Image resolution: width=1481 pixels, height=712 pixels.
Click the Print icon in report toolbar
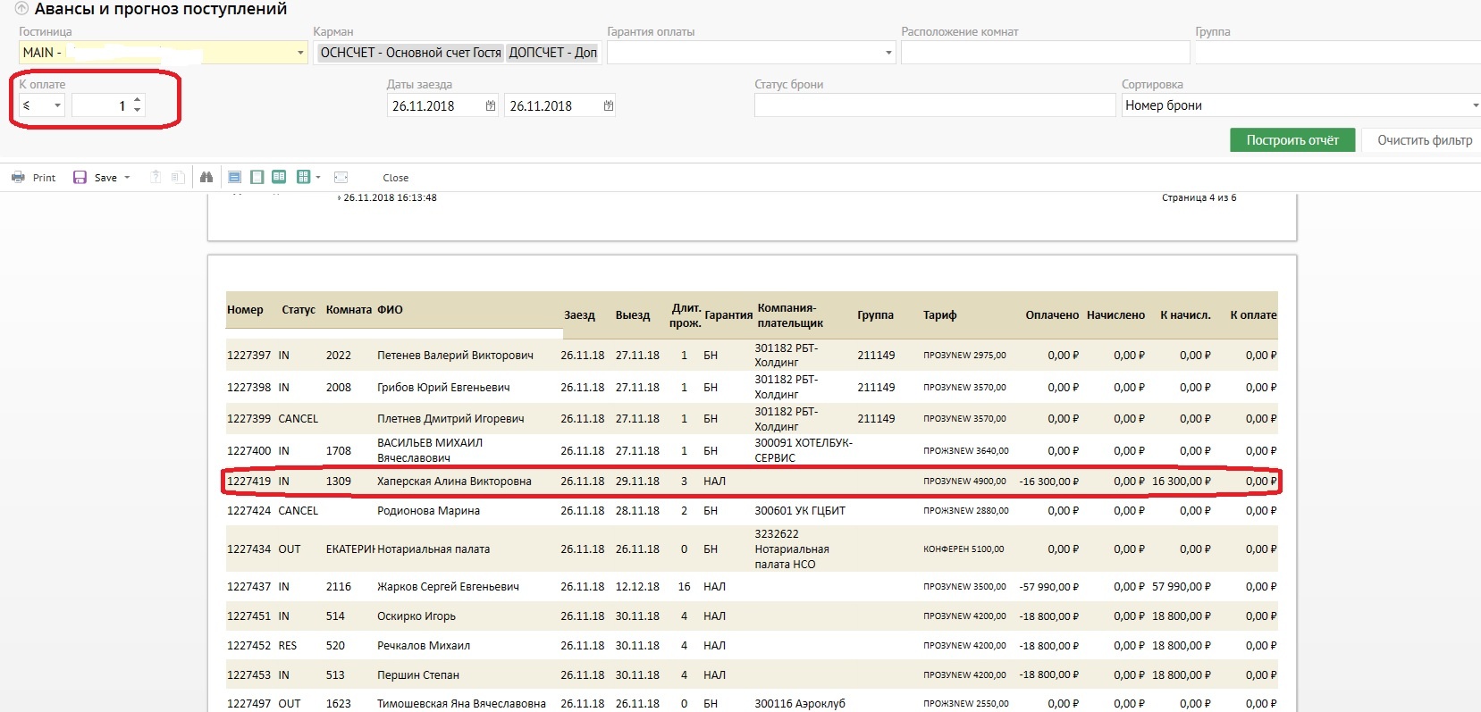coord(19,178)
